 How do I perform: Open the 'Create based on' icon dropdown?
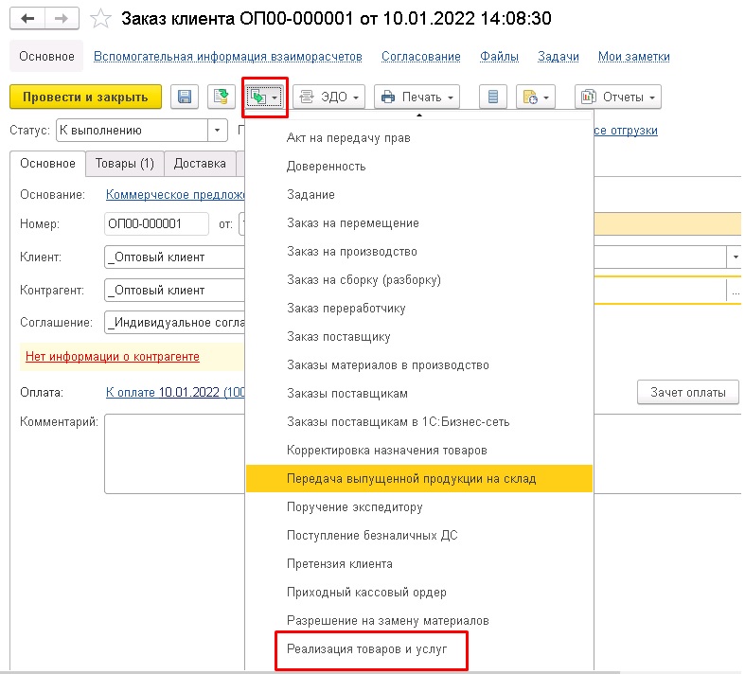(x=264, y=98)
